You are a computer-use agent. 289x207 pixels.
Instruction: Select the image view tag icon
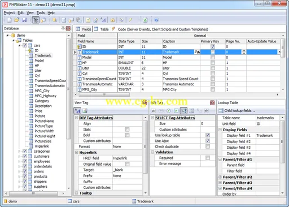pyautogui.click(x=85, y=111)
